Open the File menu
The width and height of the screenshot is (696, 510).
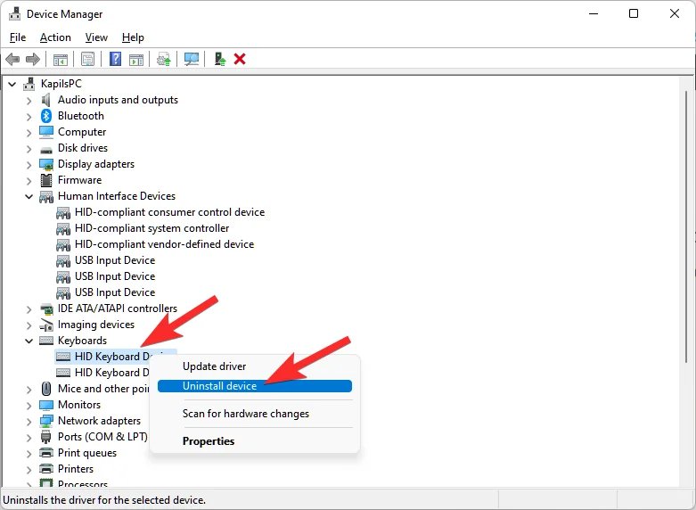click(x=18, y=37)
